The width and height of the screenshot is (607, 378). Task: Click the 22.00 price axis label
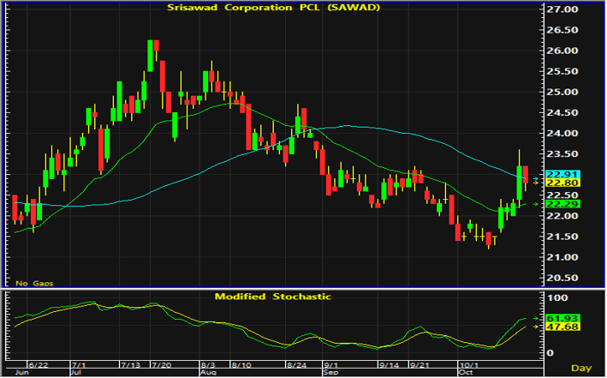562,216
